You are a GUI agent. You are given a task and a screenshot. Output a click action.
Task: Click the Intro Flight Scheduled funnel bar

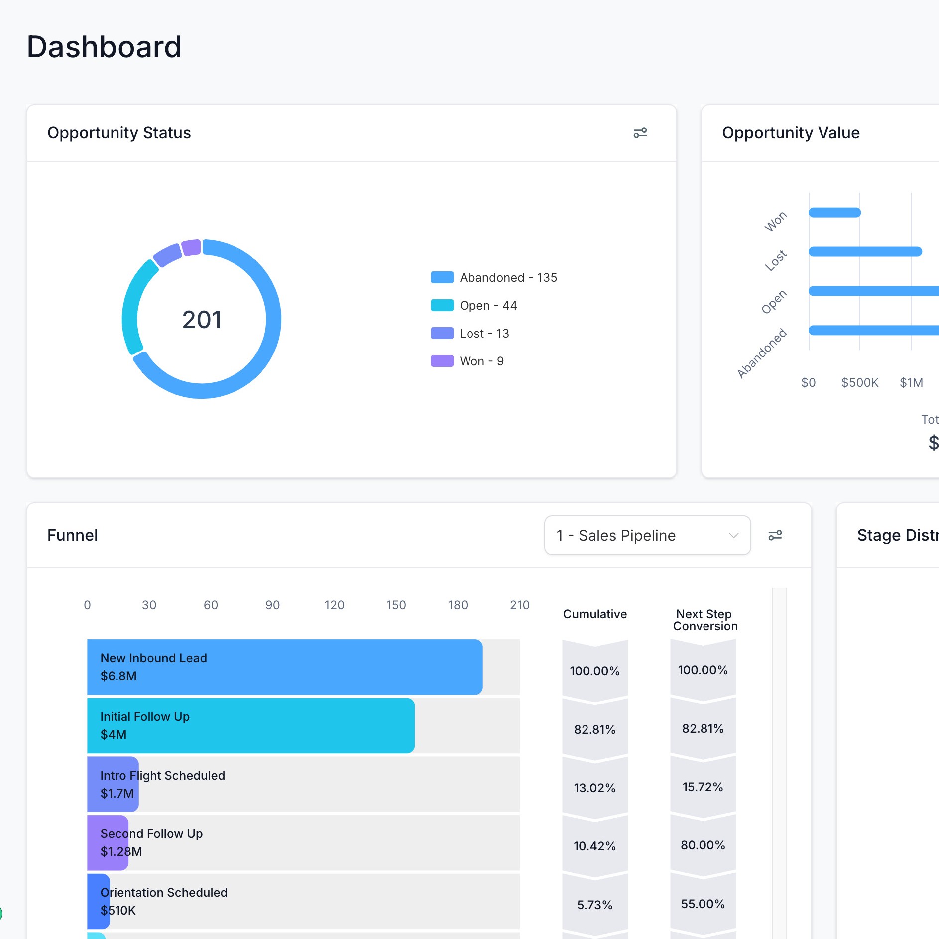112,784
